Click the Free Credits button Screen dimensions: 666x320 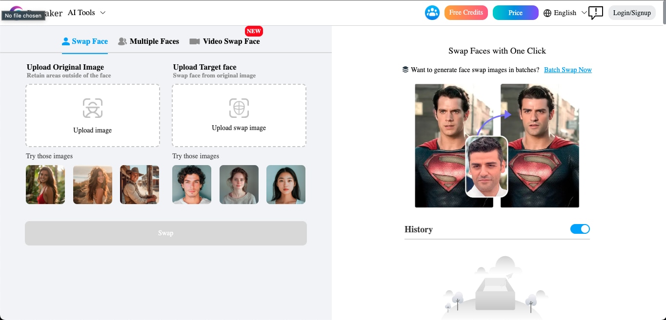coord(466,13)
